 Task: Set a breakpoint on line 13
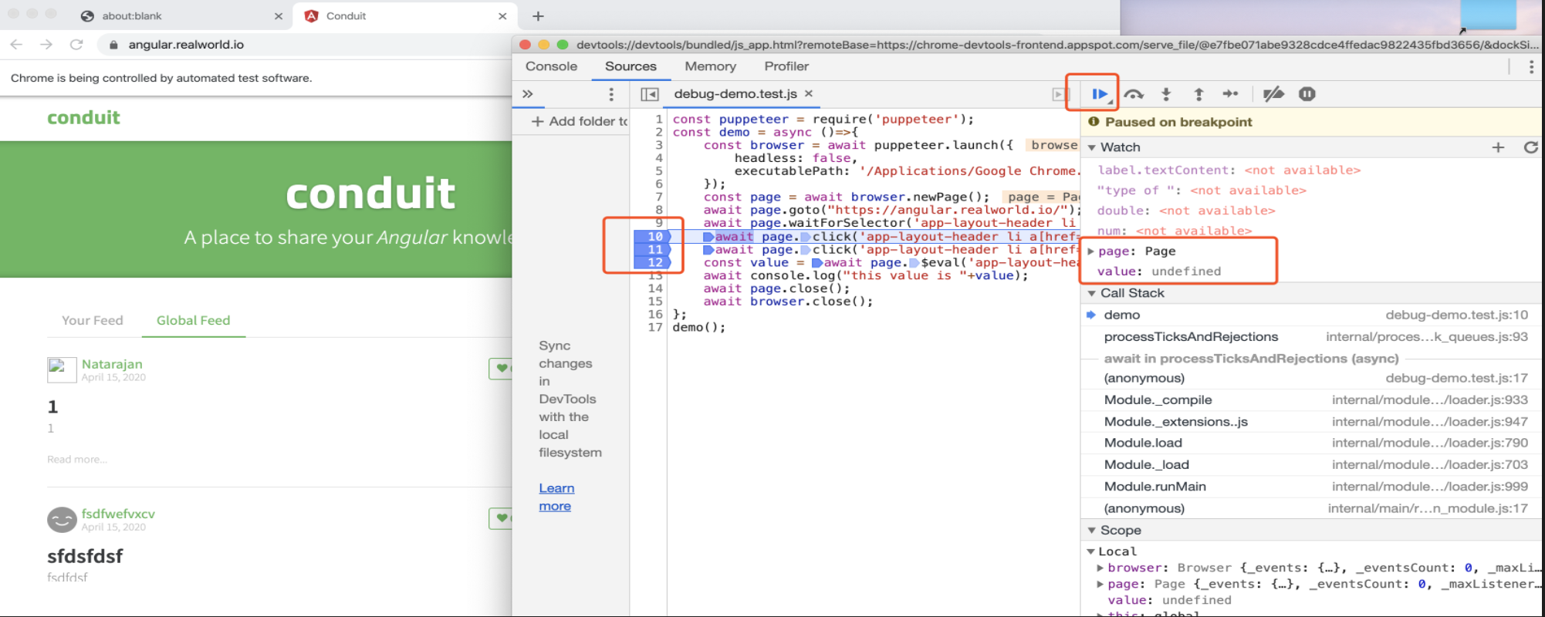[654, 275]
